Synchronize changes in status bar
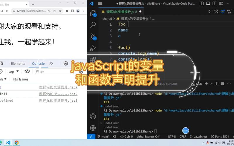The height and width of the screenshot is (146, 234). click(115, 136)
